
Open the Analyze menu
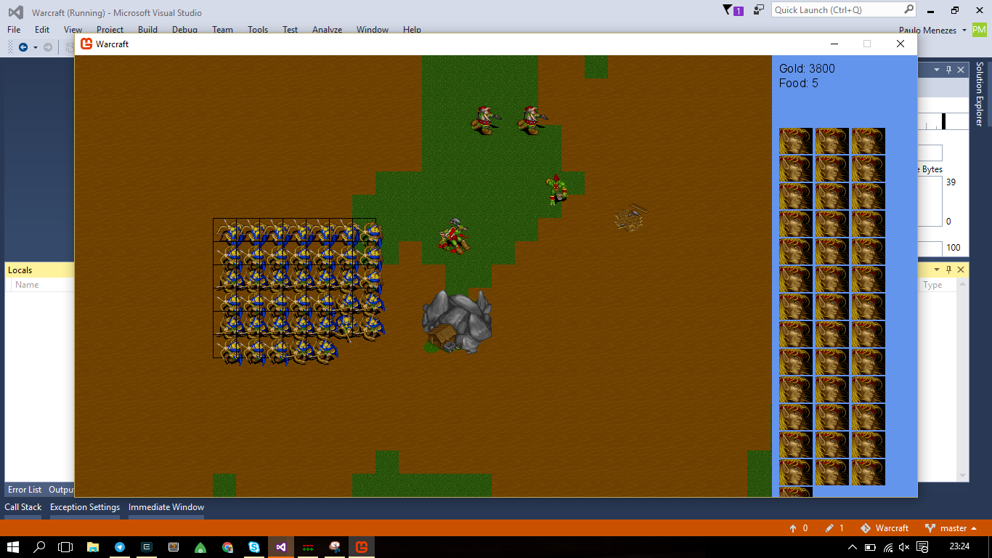[327, 30]
